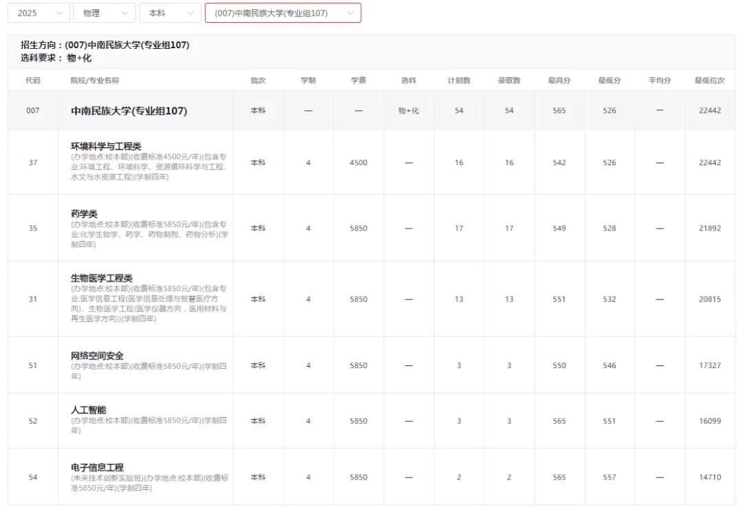This screenshot has width=743, height=514.
Task: Open the 2025 year dropdown
Action: tap(39, 13)
